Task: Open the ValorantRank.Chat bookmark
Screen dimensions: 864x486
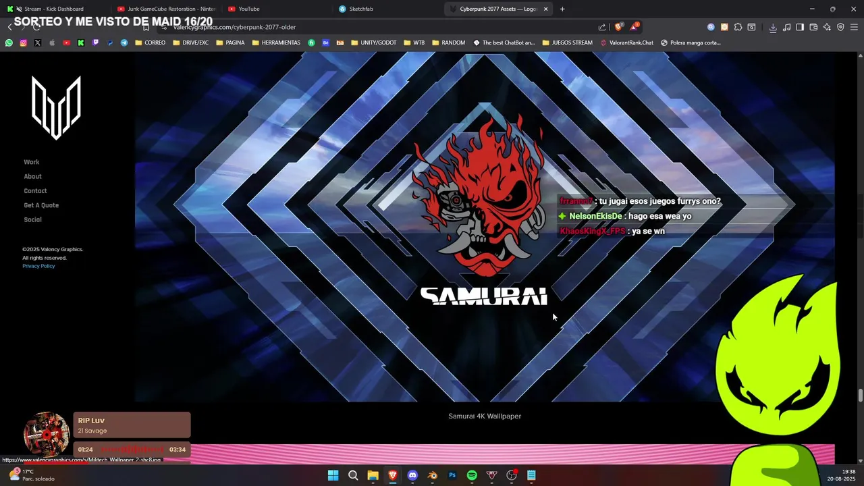Action: (x=626, y=43)
